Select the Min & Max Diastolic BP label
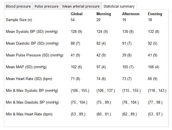This screenshot has width=172, height=130. pyautogui.click(x=32, y=102)
